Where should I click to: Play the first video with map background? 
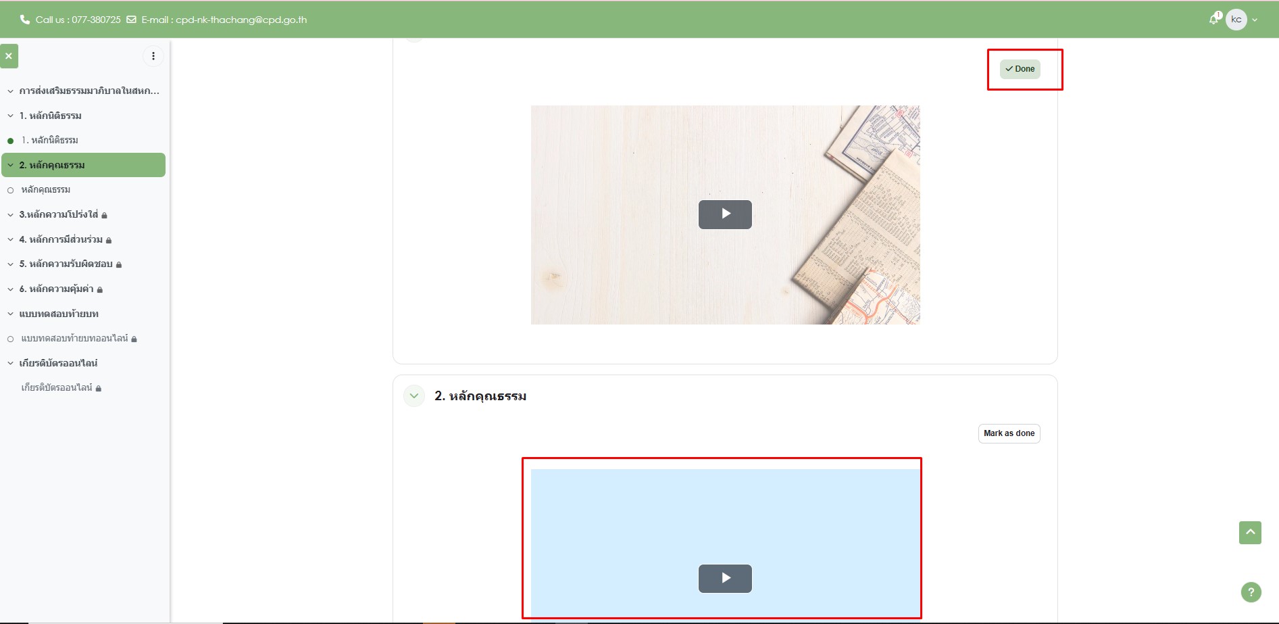[x=725, y=214]
